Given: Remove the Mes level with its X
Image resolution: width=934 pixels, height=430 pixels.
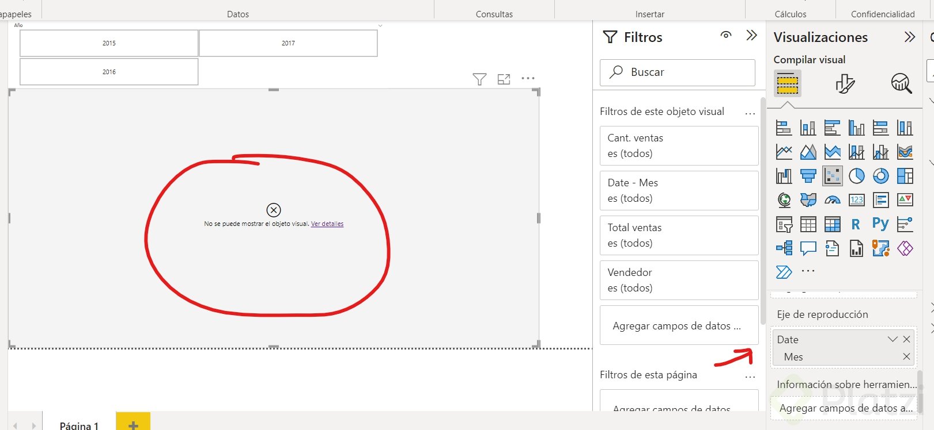Looking at the screenshot, I should tap(906, 356).
